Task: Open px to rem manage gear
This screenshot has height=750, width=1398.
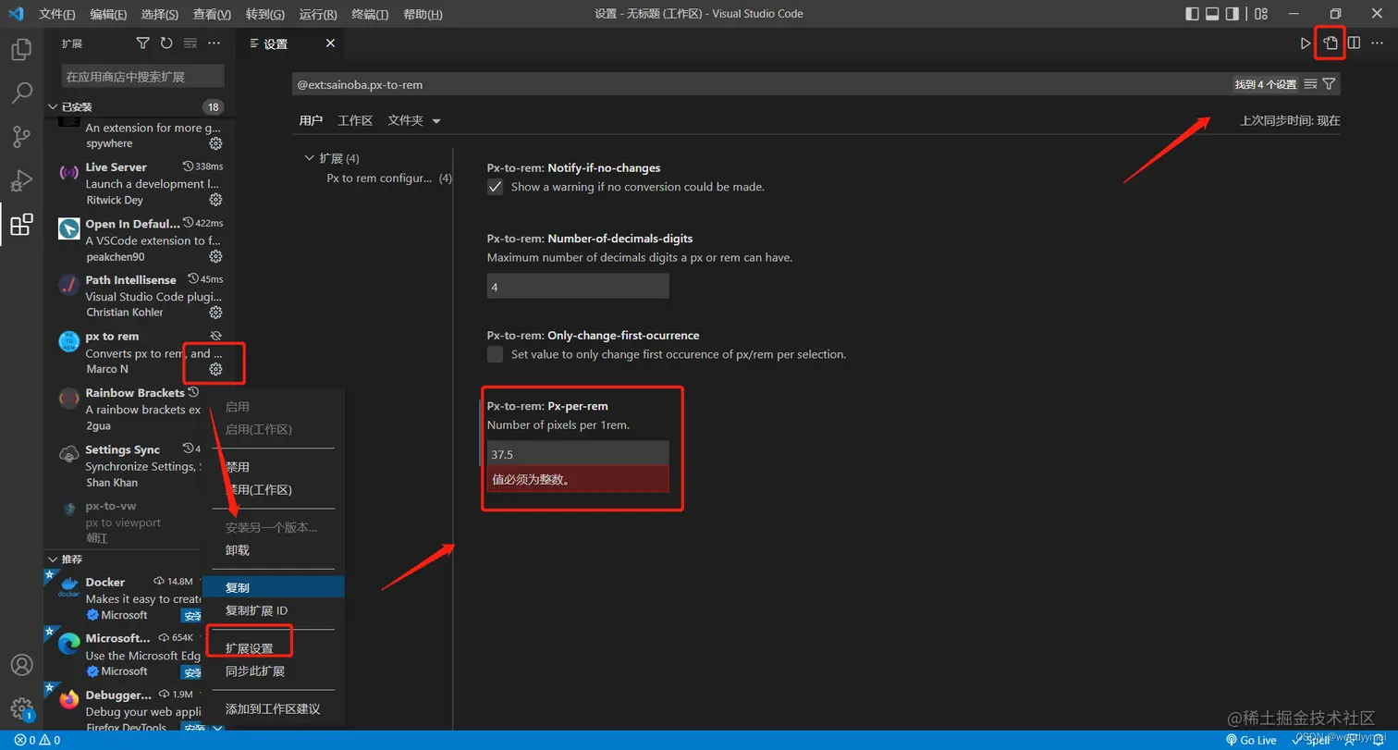Action: click(x=215, y=369)
